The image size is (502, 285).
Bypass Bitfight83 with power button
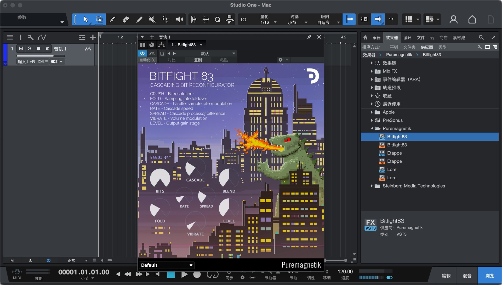[x=142, y=53]
